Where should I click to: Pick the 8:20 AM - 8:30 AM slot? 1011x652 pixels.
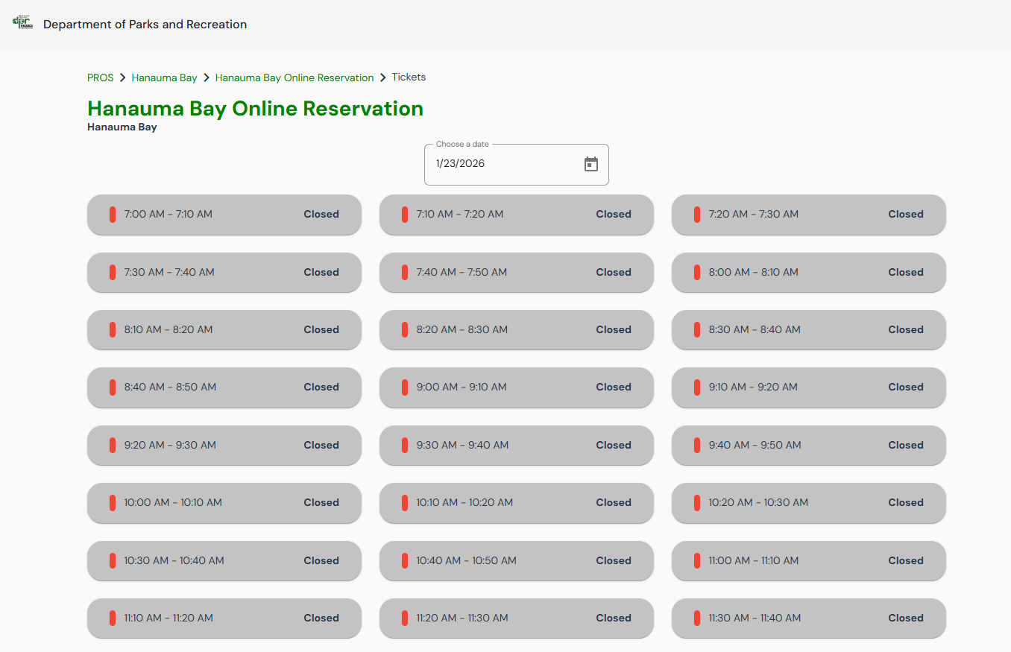click(516, 329)
